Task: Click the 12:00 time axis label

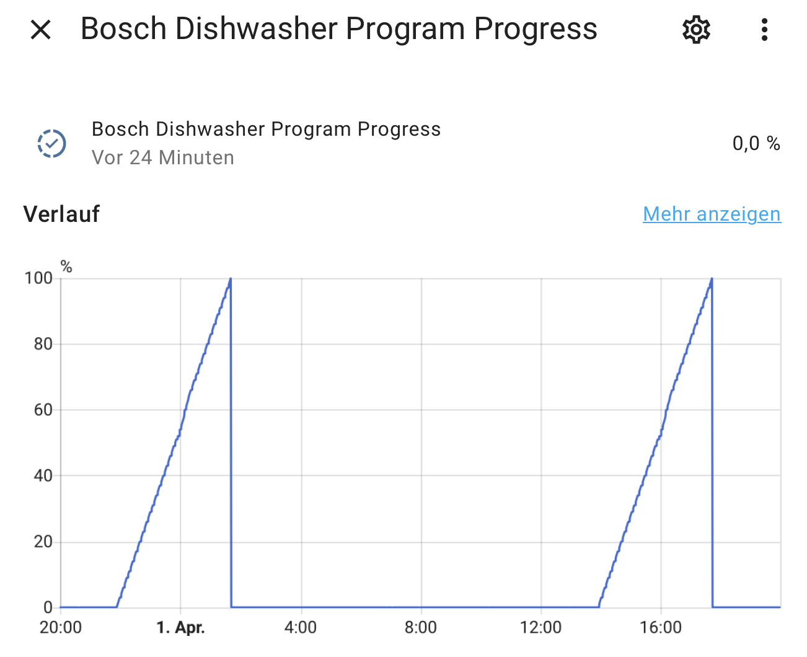Action: coord(540,628)
